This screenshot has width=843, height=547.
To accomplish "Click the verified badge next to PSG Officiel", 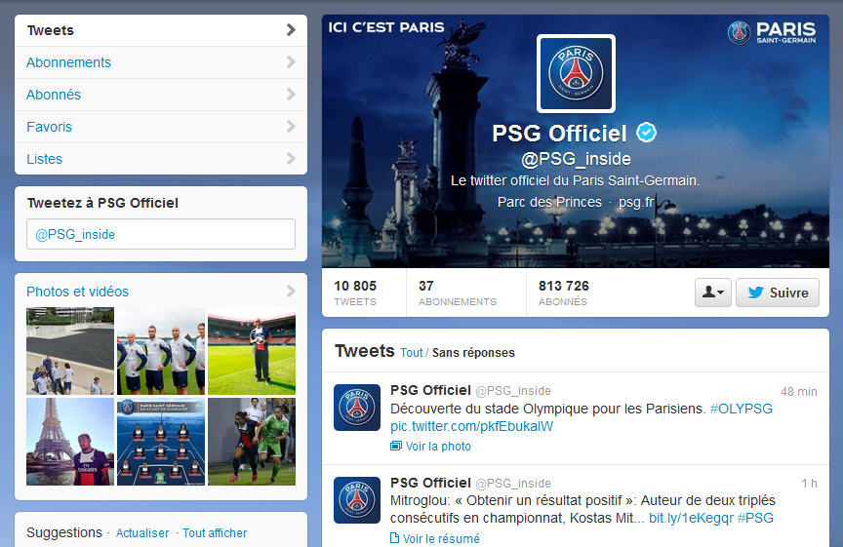I will [646, 133].
